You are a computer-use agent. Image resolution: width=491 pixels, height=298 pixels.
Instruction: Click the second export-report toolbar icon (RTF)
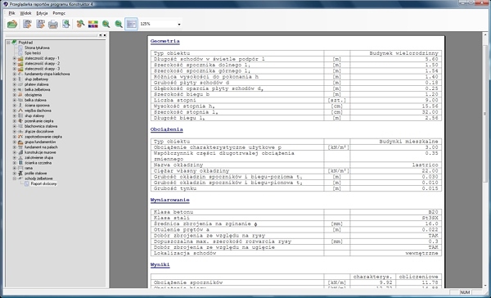[x=40, y=24]
